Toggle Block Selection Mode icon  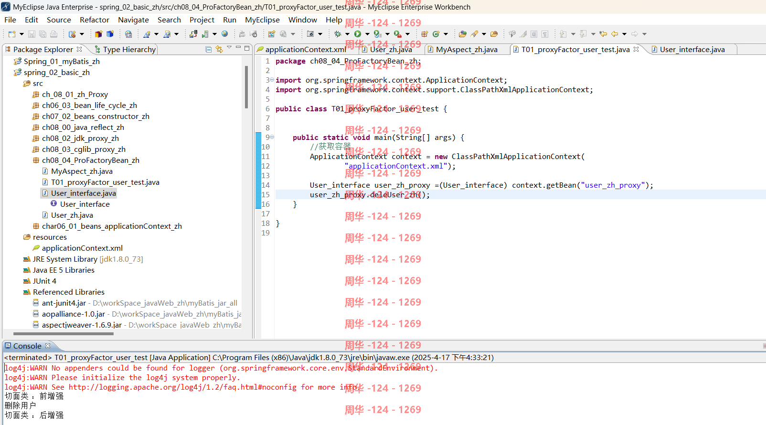[534, 34]
